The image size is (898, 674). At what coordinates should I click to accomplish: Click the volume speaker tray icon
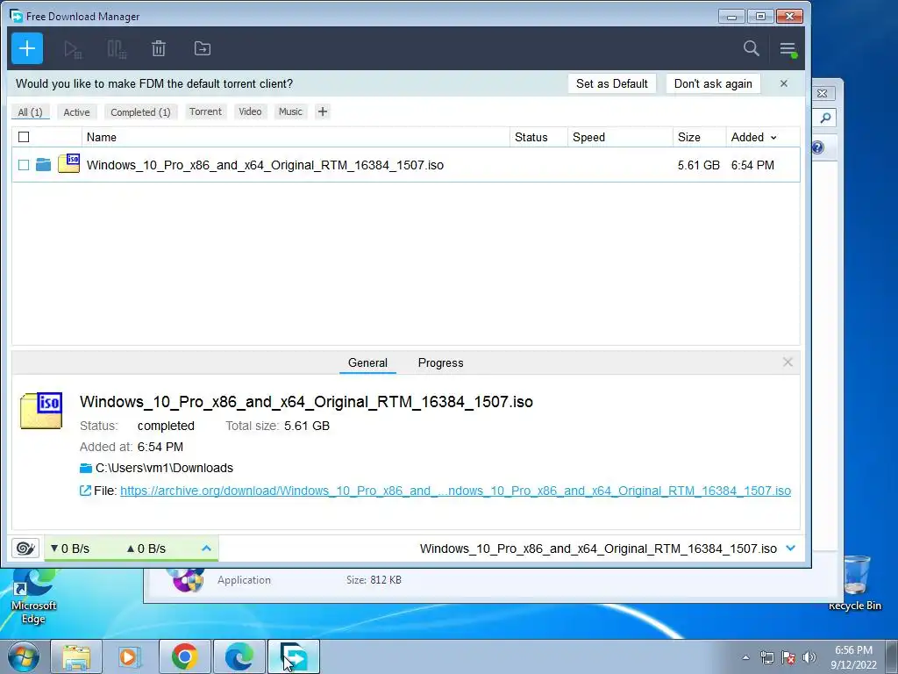(809, 657)
